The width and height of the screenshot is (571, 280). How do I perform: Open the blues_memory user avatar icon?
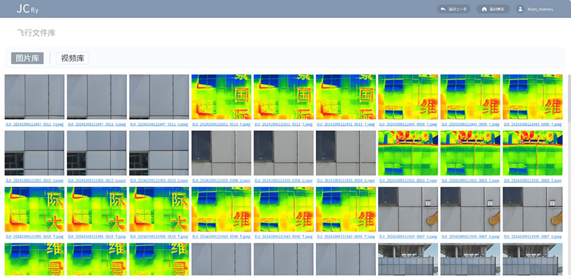pos(520,9)
